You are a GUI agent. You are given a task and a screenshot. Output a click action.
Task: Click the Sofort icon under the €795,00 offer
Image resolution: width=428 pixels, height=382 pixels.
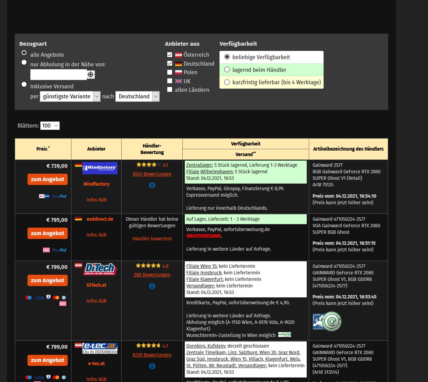[x=46, y=250]
